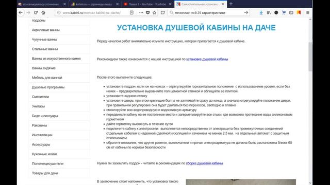330x185 pixels.
Task: Open Акриловые ванны category
Action: (x=46, y=30)
